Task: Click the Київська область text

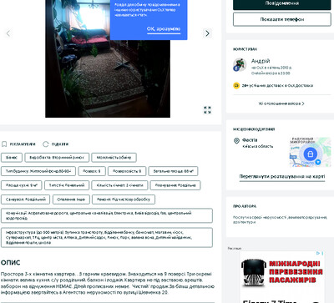Action: [x=258, y=146]
